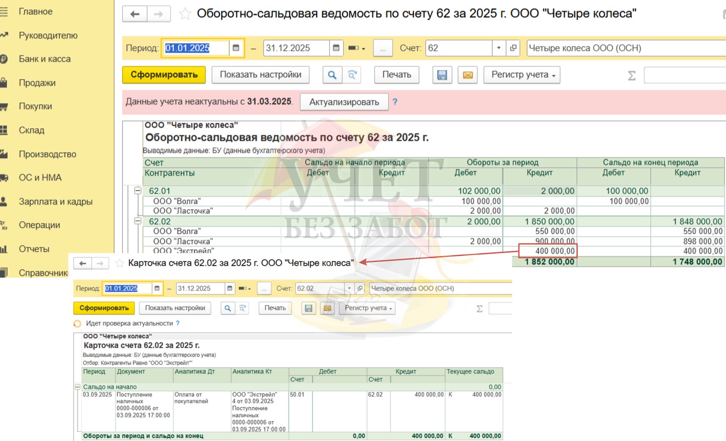Click the save floppy disk icon in top toolbar
726x441 pixels.
click(442, 75)
